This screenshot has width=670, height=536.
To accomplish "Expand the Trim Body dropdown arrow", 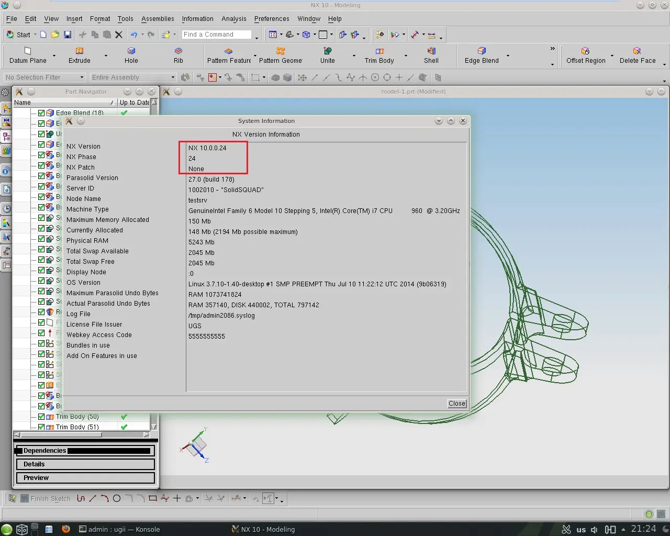I will coord(406,55).
